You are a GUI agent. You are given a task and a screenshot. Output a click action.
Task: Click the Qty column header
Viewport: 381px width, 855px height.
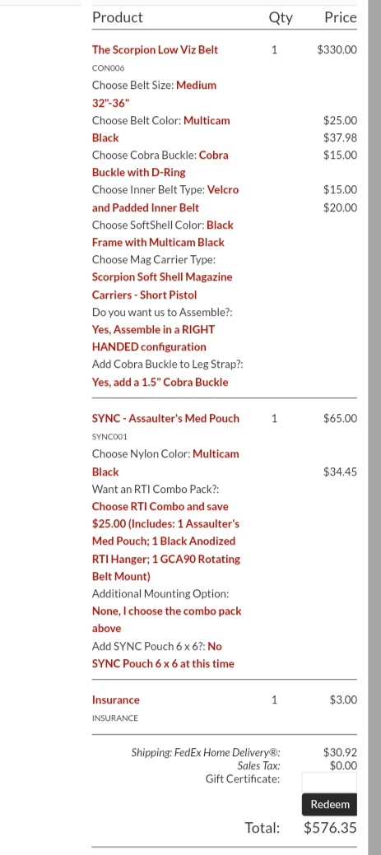click(x=281, y=17)
